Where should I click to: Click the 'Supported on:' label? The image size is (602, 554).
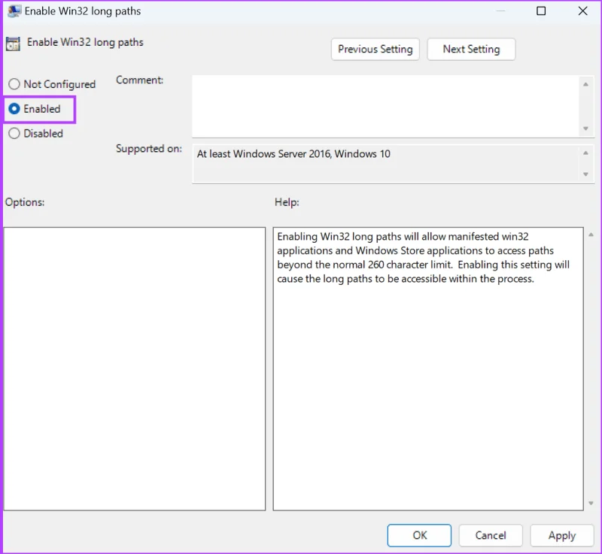[x=149, y=148]
